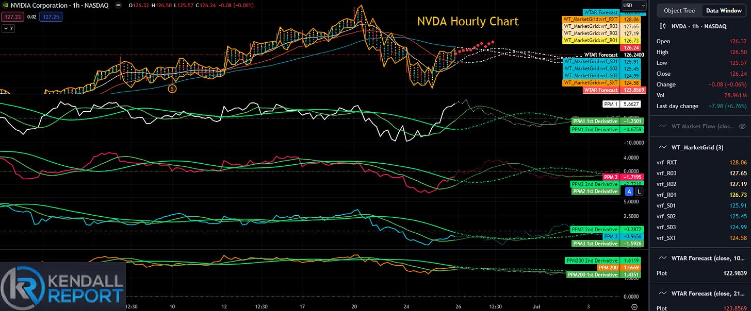
Task: Switch to the Object Tree tab
Action: (x=679, y=10)
